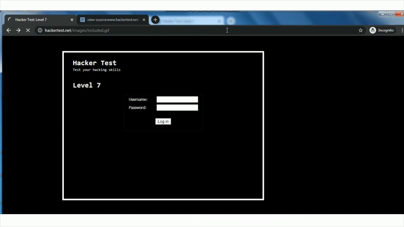Screen dimensions: 404x227
Task: Open Chrome's three-dot menu
Action: [402, 30]
